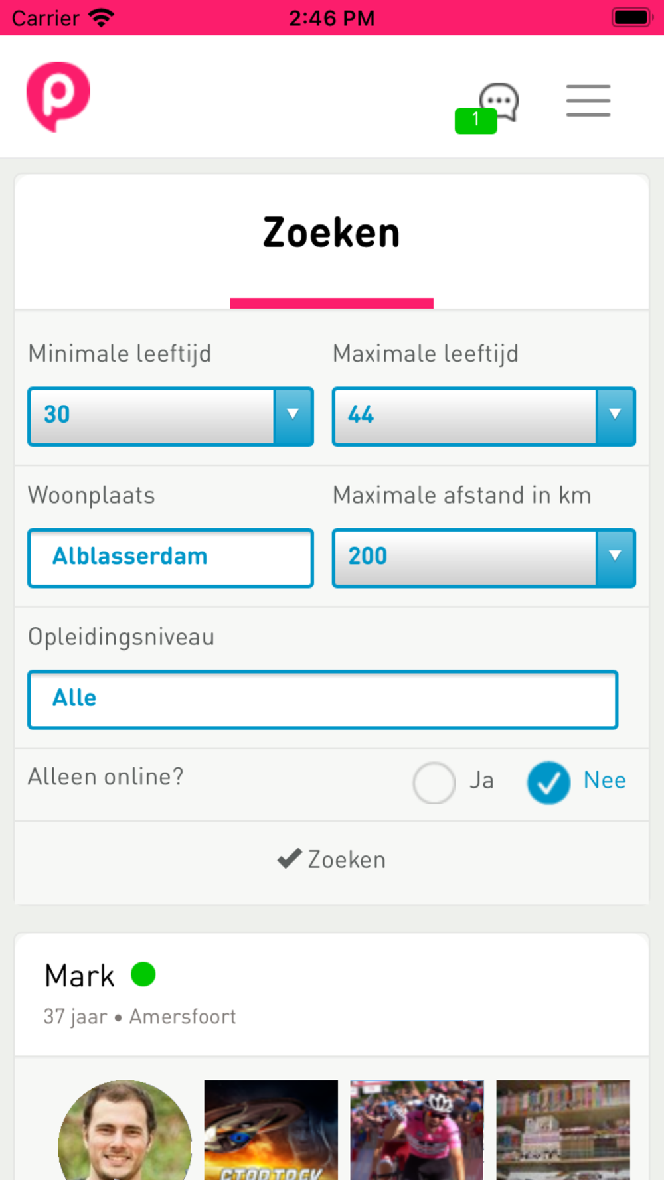The width and height of the screenshot is (664, 1180).
Task: Open the hamburger menu
Action: 588,101
